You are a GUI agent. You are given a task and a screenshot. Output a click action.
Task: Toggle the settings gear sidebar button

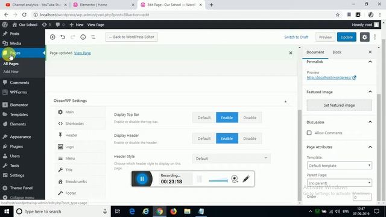pyautogui.click(x=364, y=37)
